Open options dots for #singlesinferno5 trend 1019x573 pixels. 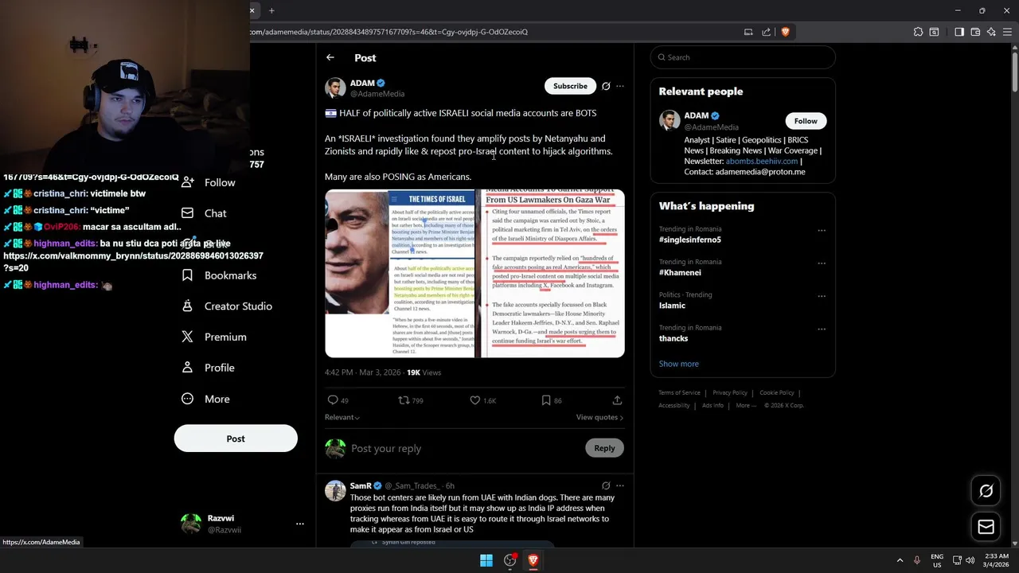822,231
